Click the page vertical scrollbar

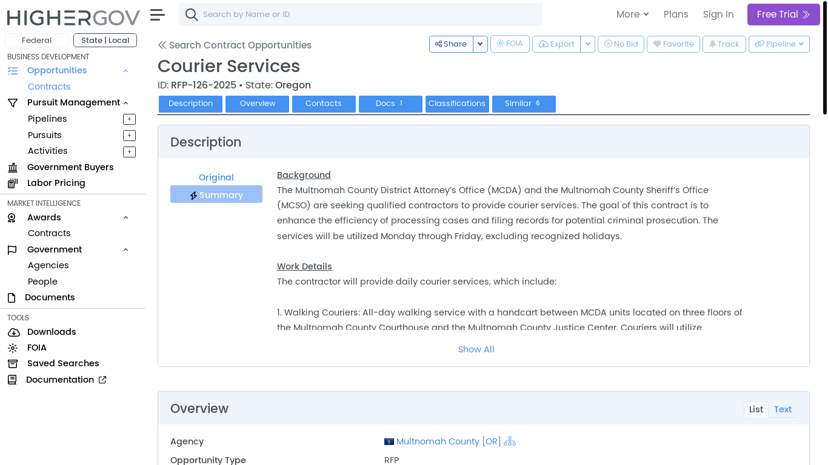tap(825, 58)
